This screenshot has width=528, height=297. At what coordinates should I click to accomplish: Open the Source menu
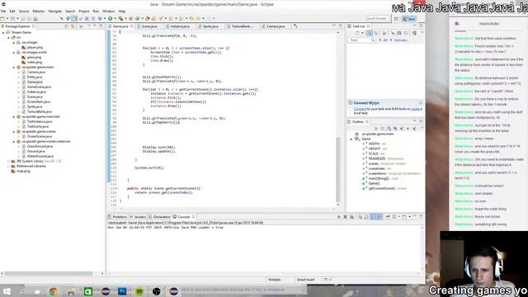[24, 11]
